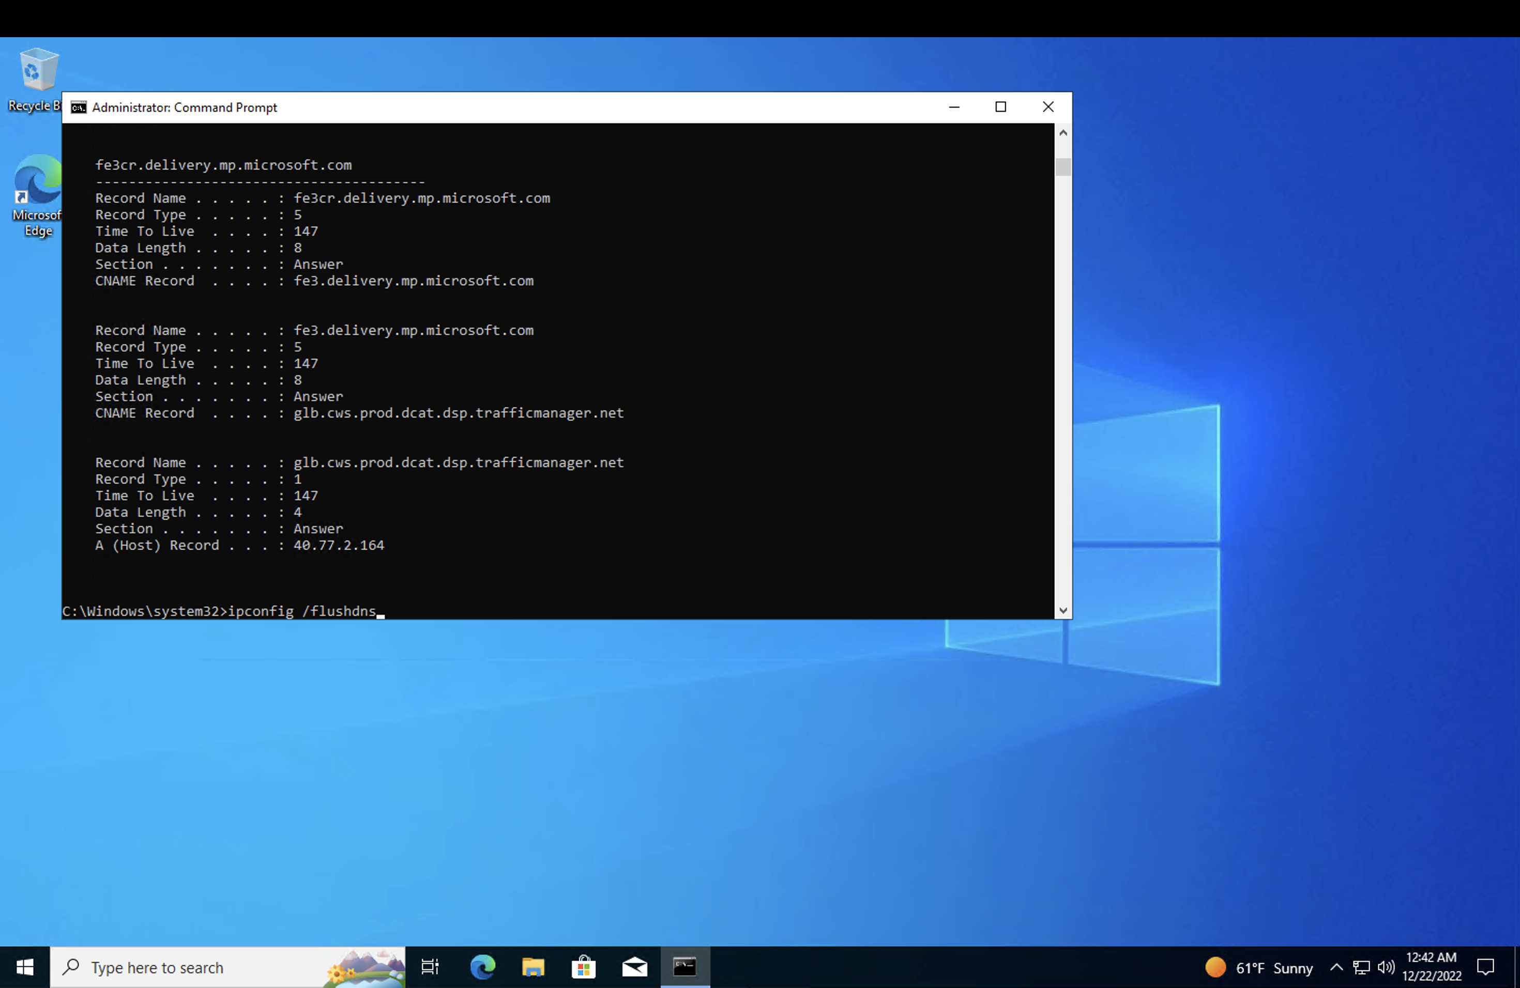Open Task View on taskbar
This screenshot has height=988, width=1520.
pos(431,967)
